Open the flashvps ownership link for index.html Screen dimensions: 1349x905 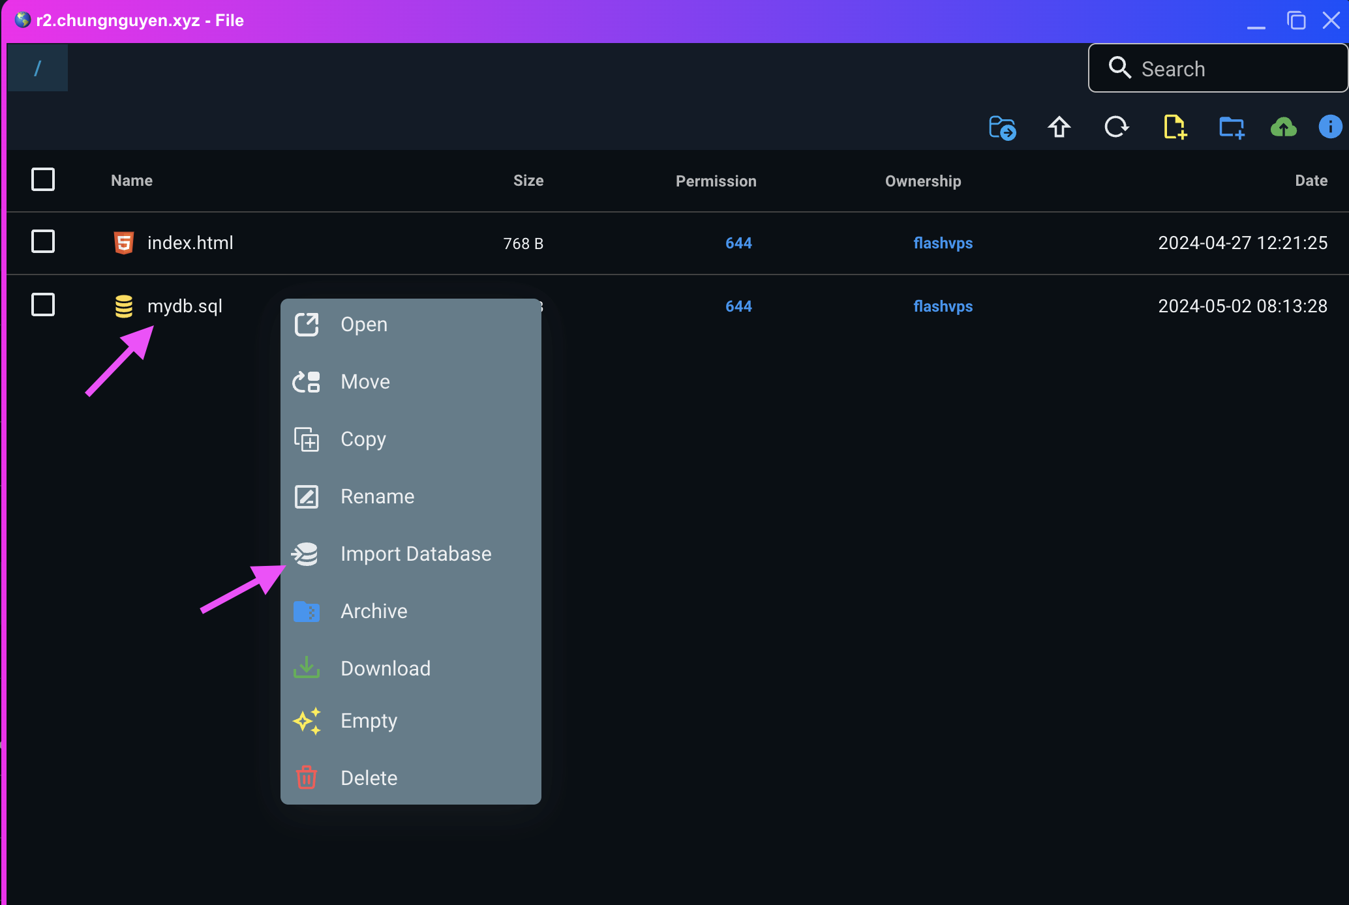(943, 243)
